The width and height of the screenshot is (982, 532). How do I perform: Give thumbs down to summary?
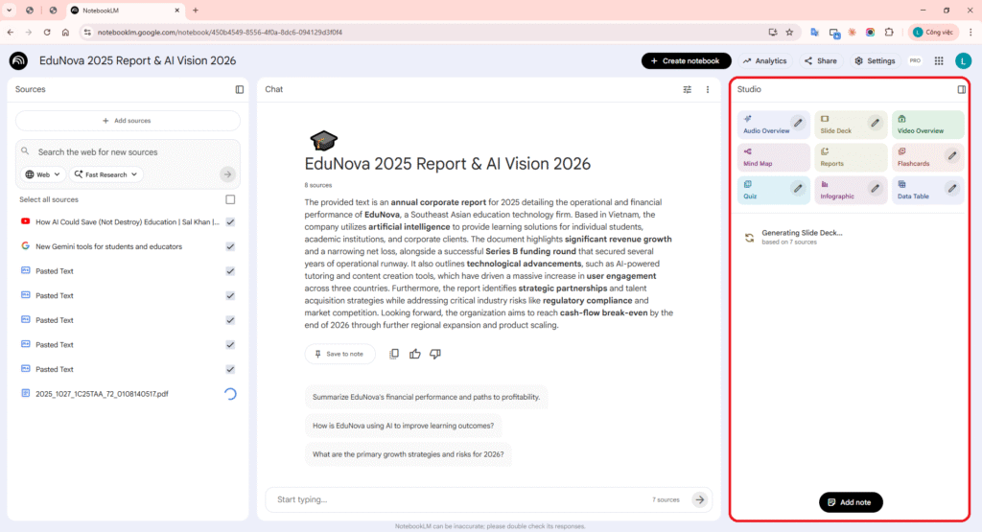(x=435, y=354)
